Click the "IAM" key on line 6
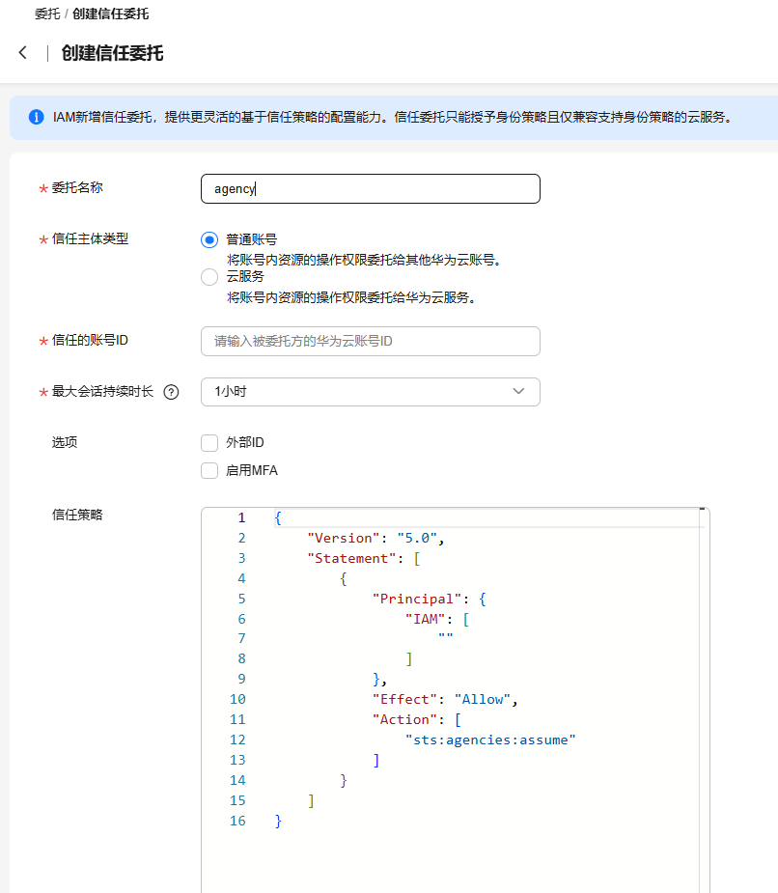778x893 pixels. (x=425, y=619)
